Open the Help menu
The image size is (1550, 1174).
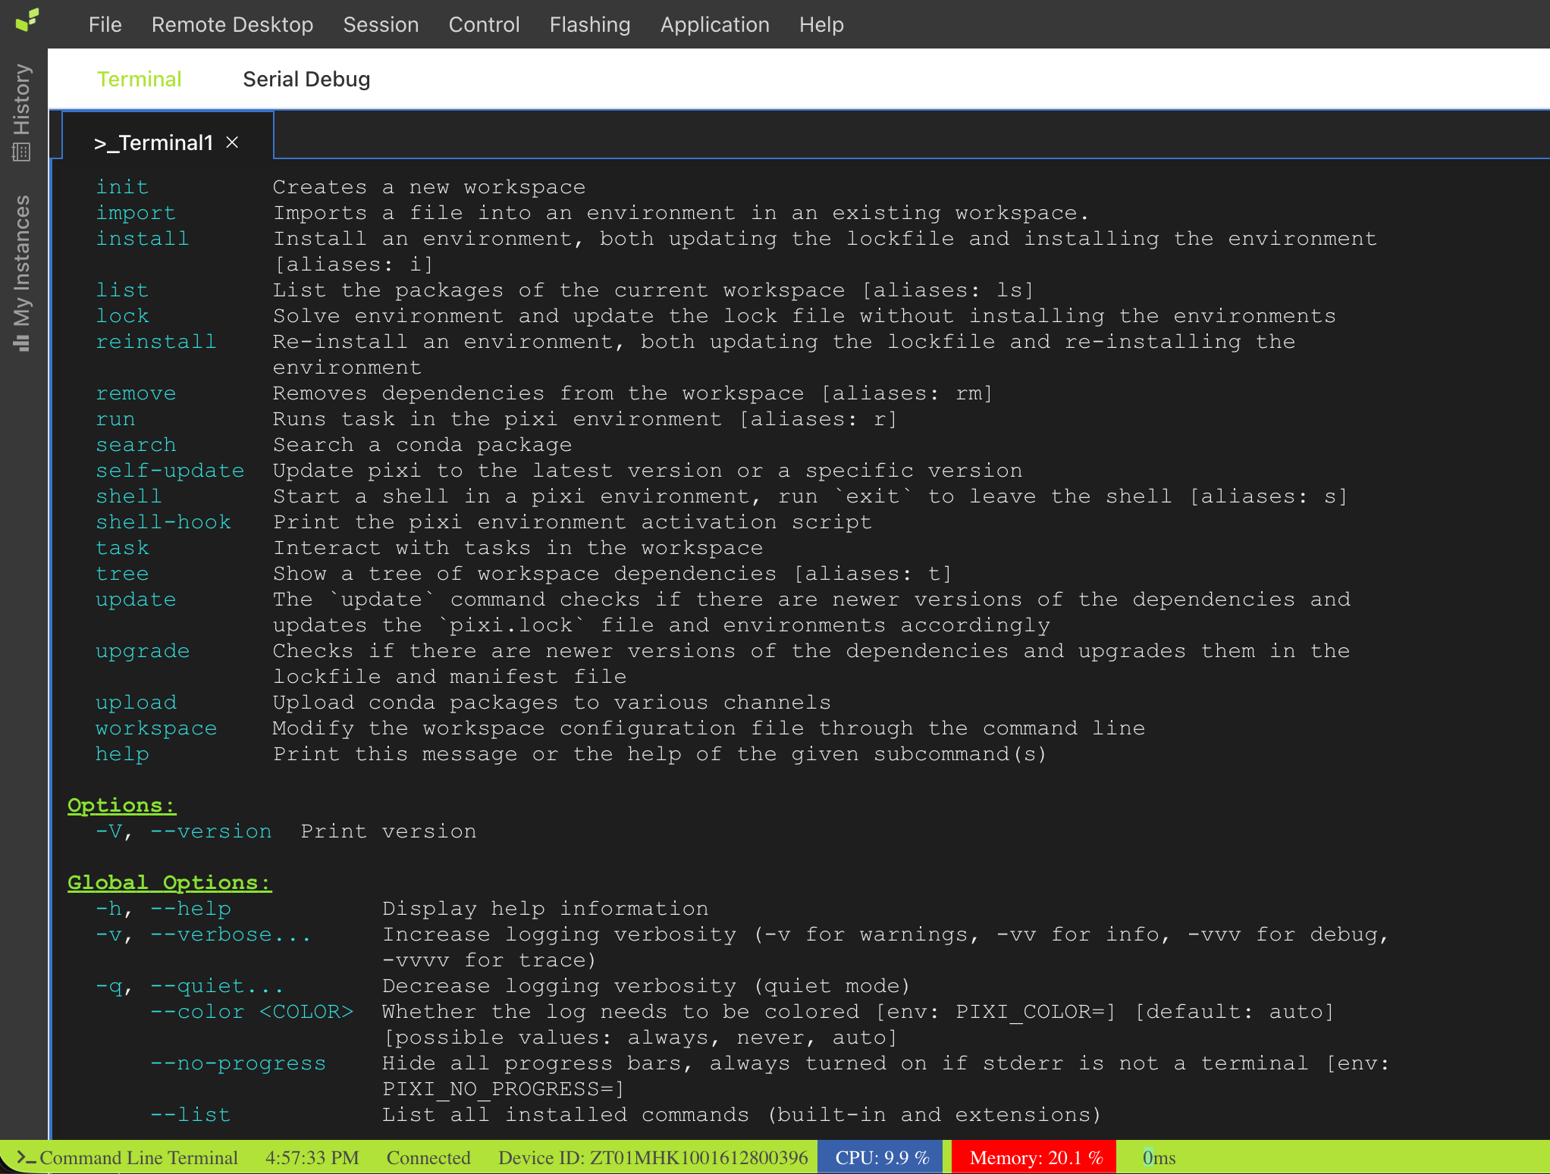coord(820,24)
